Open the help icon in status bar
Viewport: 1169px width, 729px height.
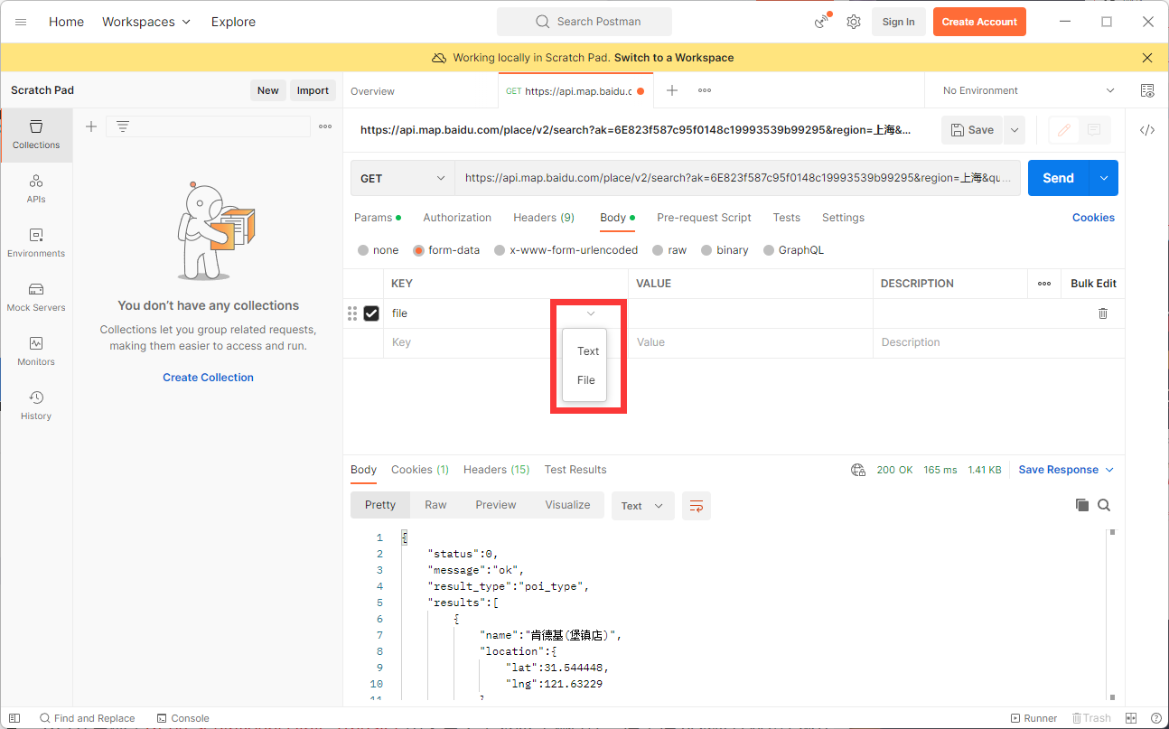click(x=1156, y=718)
